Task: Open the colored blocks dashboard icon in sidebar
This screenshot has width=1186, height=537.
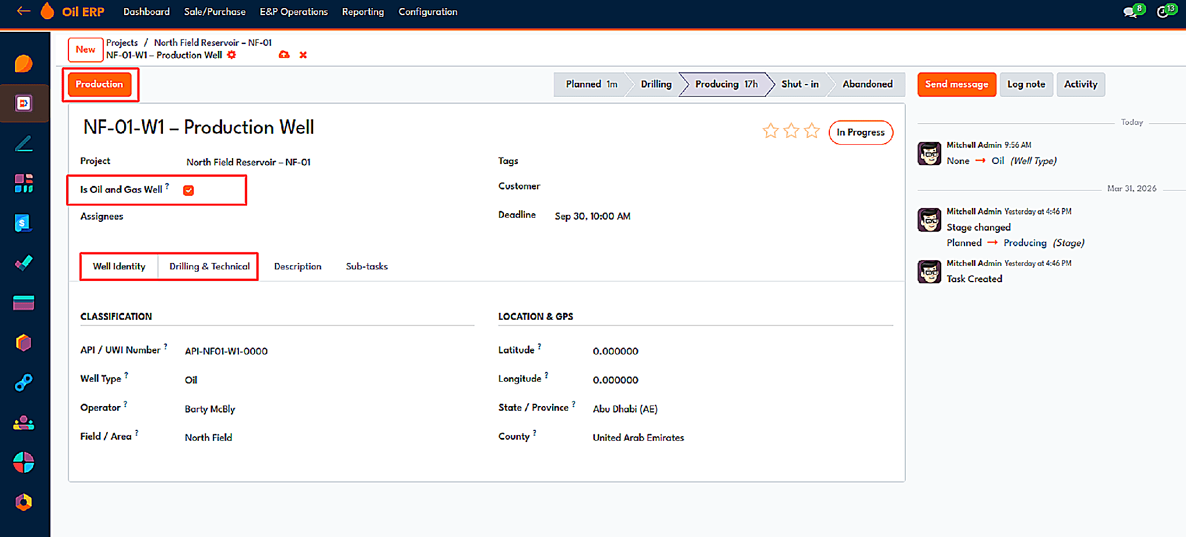Action: pyautogui.click(x=23, y=183)
